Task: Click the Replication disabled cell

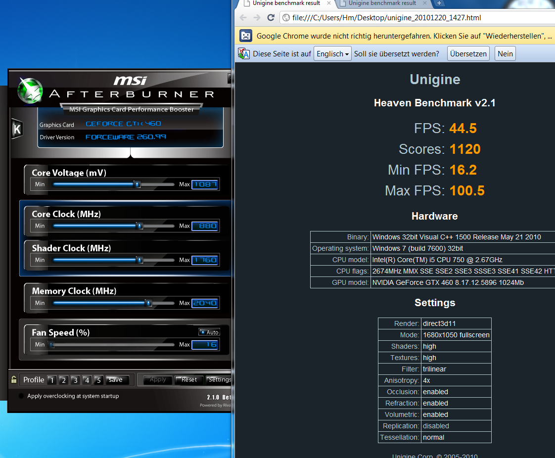Action: point(456,426)
